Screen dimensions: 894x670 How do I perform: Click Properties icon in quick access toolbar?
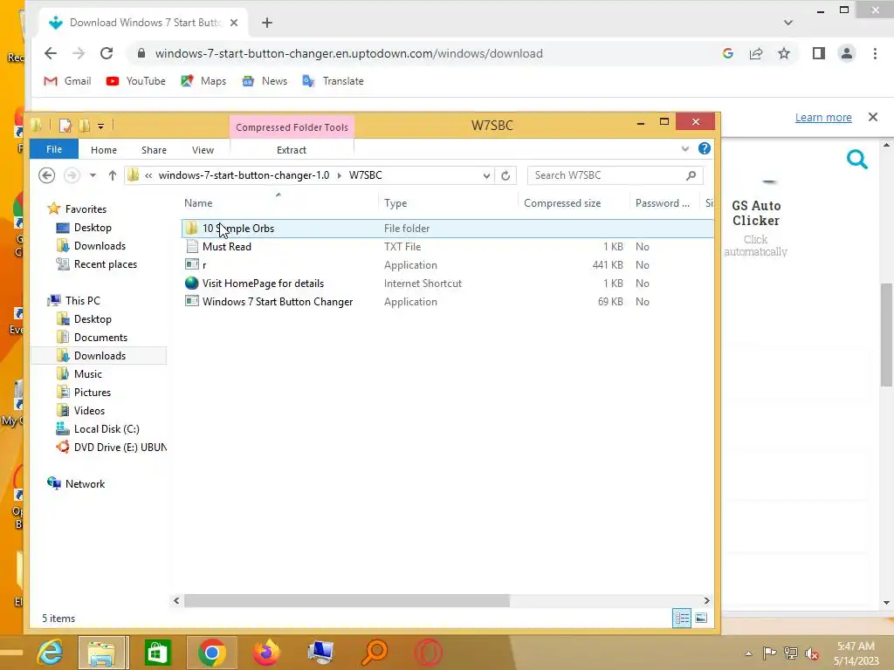[65, 126]
